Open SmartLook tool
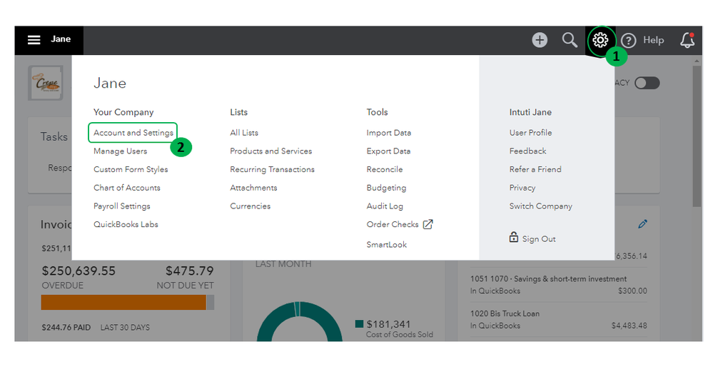 pos(387,245)
